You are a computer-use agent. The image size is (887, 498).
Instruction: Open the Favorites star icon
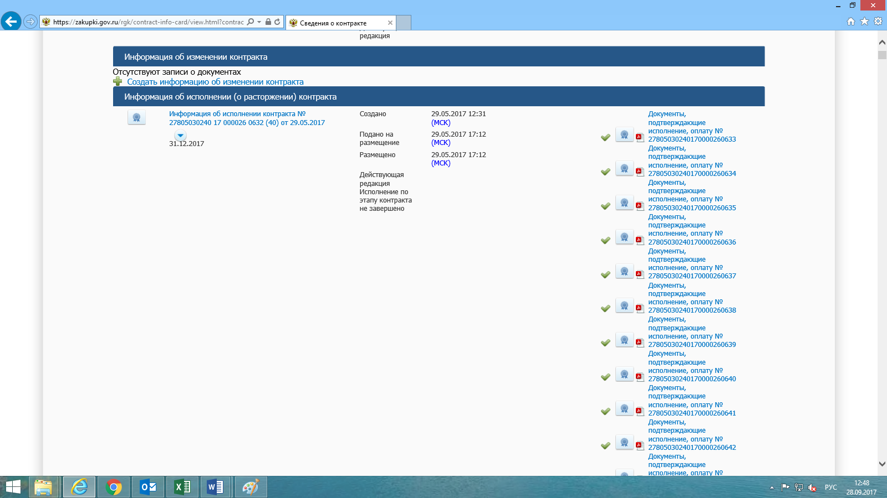click(864, 22)
